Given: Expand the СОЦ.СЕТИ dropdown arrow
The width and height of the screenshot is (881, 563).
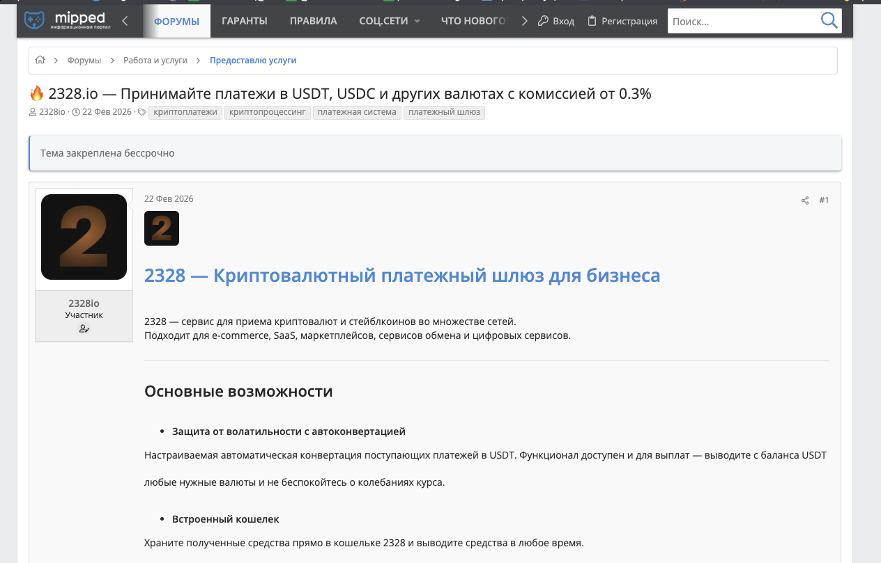Looking at the screenshot, I should tap(417, 21).
